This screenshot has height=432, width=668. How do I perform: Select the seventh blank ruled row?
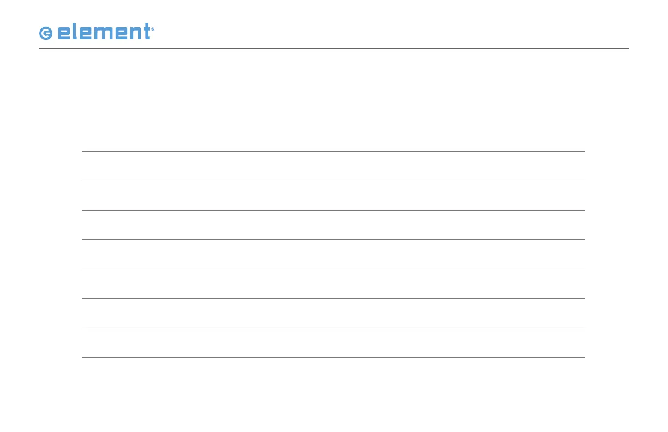click(x=333, y=343)
